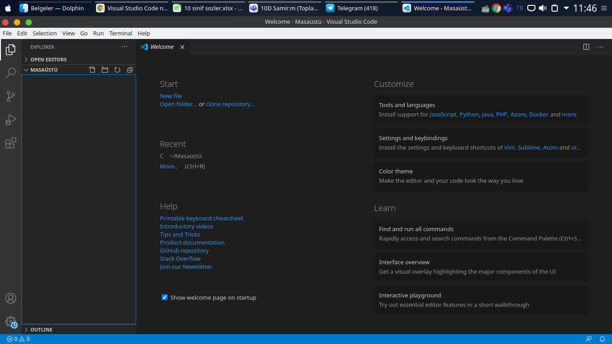Open the Extensions view

pos(11,143)
